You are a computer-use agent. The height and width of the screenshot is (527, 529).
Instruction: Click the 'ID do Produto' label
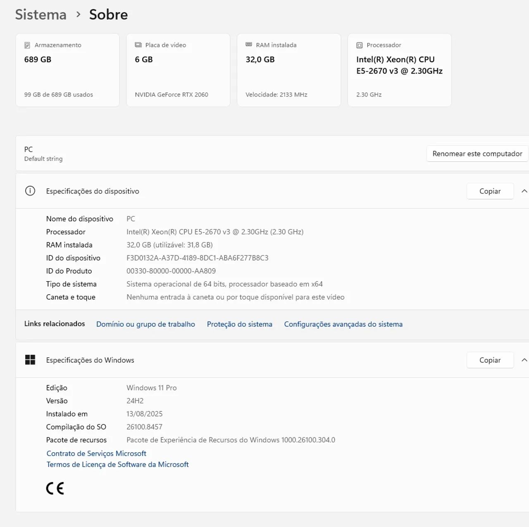point(69,271)
